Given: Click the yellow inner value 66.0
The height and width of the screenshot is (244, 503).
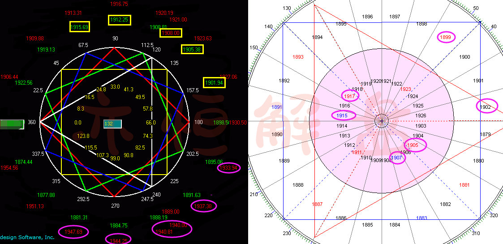Looking at the screenshot, I should 151,123.
